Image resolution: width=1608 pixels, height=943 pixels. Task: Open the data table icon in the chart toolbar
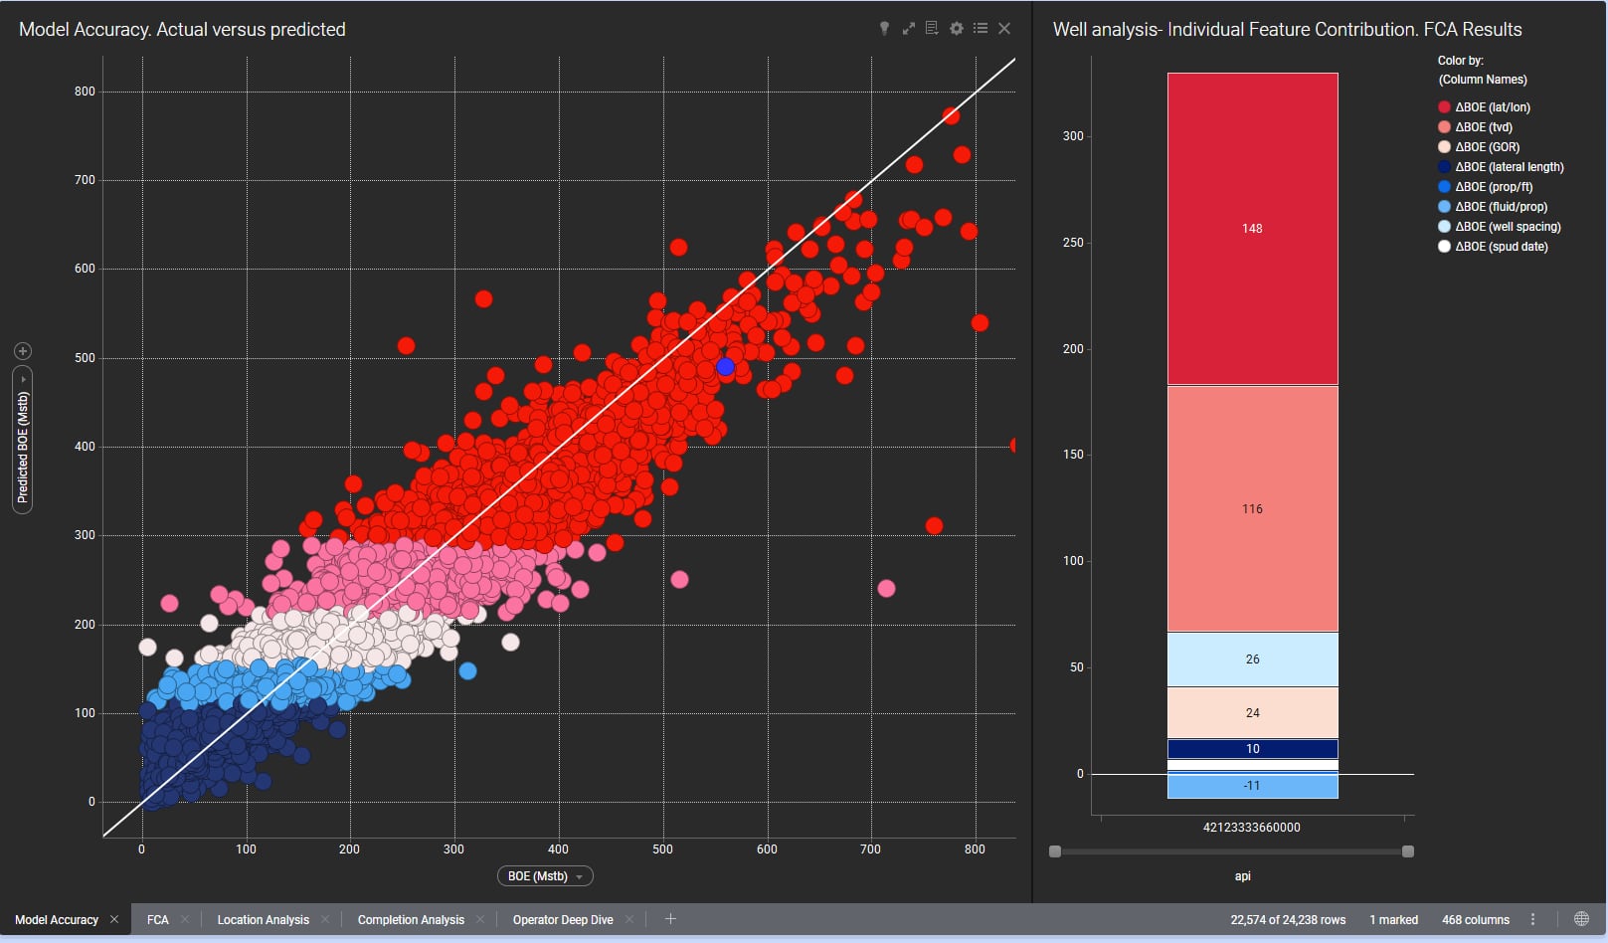[932, 29]
